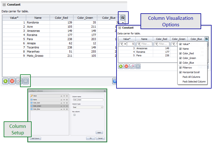
Task: Move Color_Red up in Configure columns list
Action: click(61, 103)
